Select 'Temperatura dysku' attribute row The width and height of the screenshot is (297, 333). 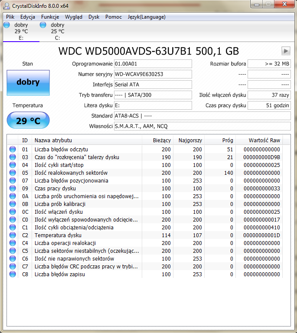(145, 235)
